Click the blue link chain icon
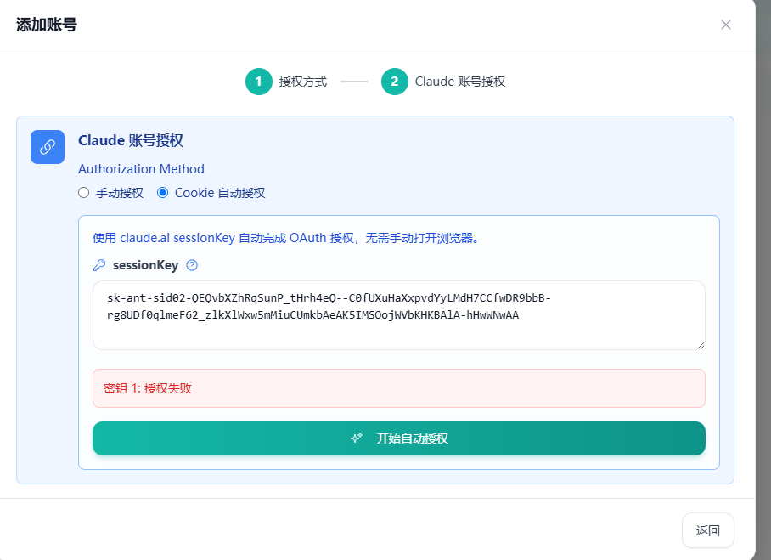Image resolution: width=771 pixels, height=560 pixels. point(48,147)
